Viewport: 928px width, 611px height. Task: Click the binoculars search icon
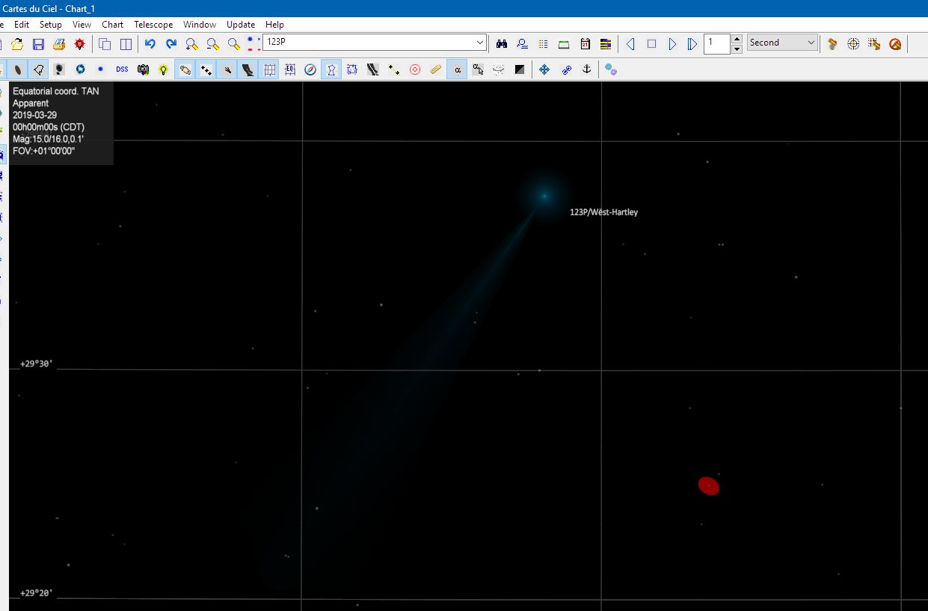point(502,44)
